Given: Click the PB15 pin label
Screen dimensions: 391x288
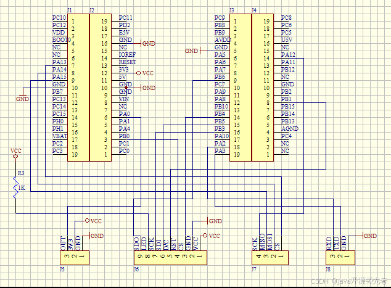Looking at the screenshot, I should click(x=288, y=106).
